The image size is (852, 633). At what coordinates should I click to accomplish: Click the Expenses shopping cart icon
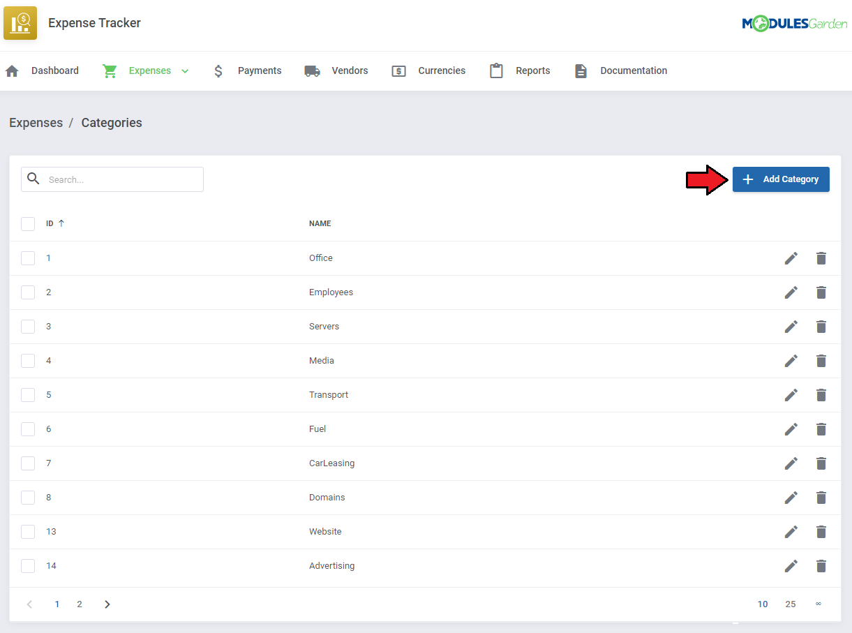(110, 71)
